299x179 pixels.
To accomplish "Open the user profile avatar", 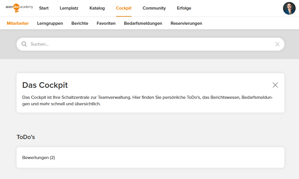I will [x=289, y=8].
